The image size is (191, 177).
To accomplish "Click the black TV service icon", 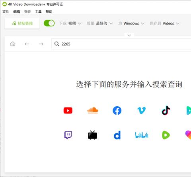I will pyautogui.click(x=92, y=135).
